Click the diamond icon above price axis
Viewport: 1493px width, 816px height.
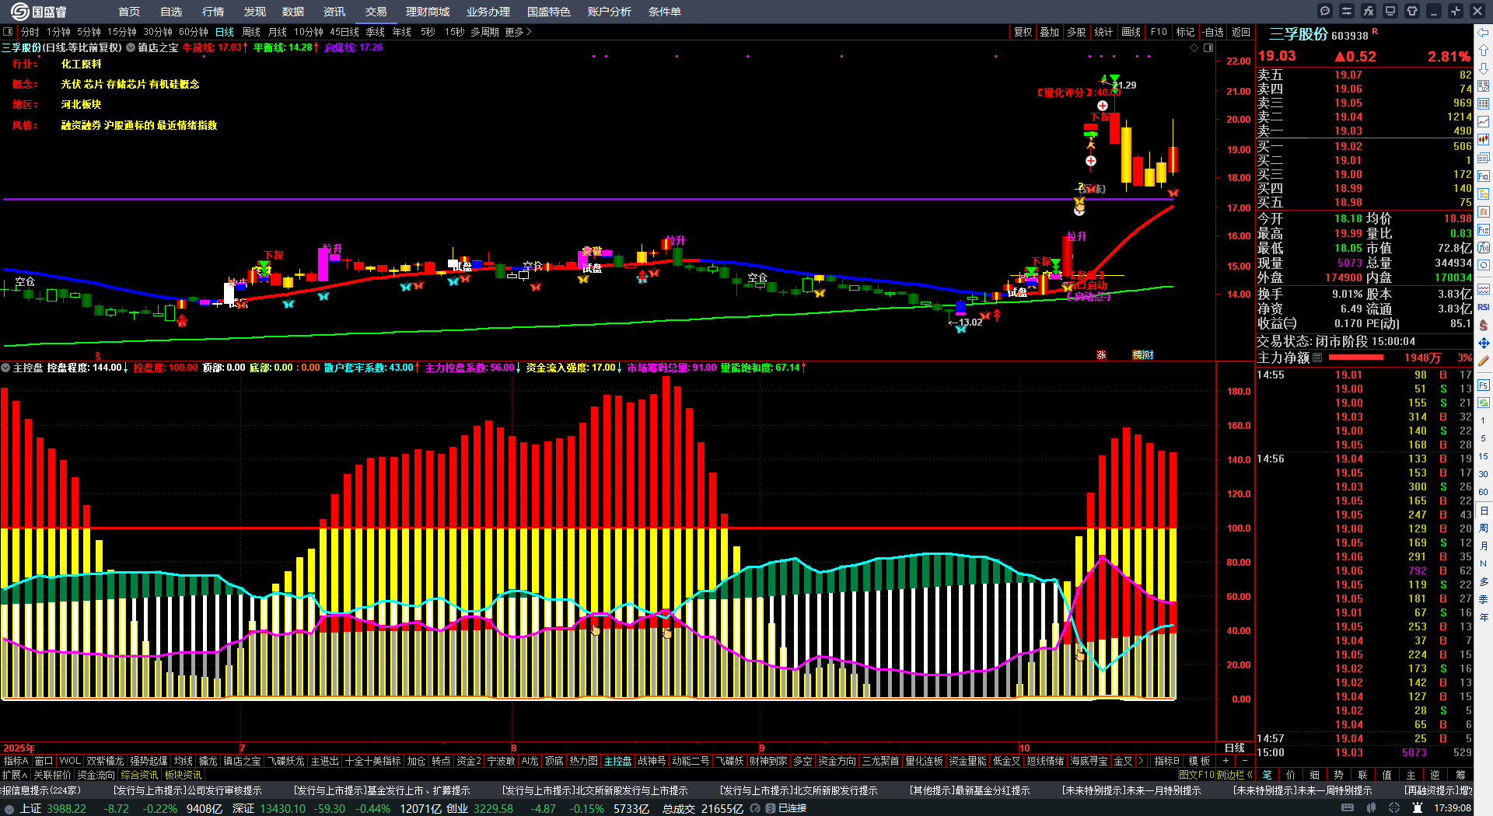pyautogui.click(x=1194, y=47)
